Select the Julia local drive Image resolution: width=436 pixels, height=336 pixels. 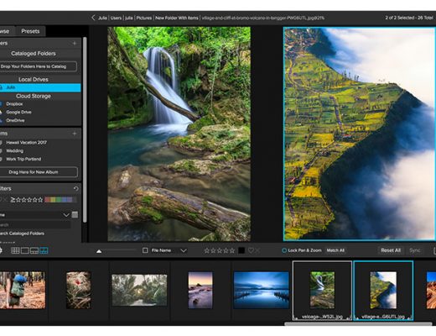[x=40, y=87]
